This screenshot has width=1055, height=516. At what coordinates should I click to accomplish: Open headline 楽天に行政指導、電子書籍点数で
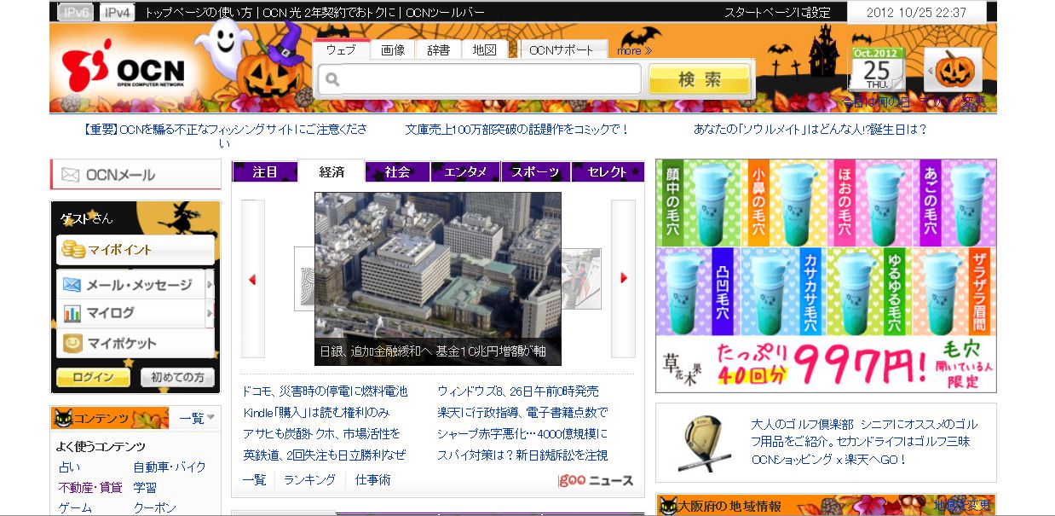522,413
